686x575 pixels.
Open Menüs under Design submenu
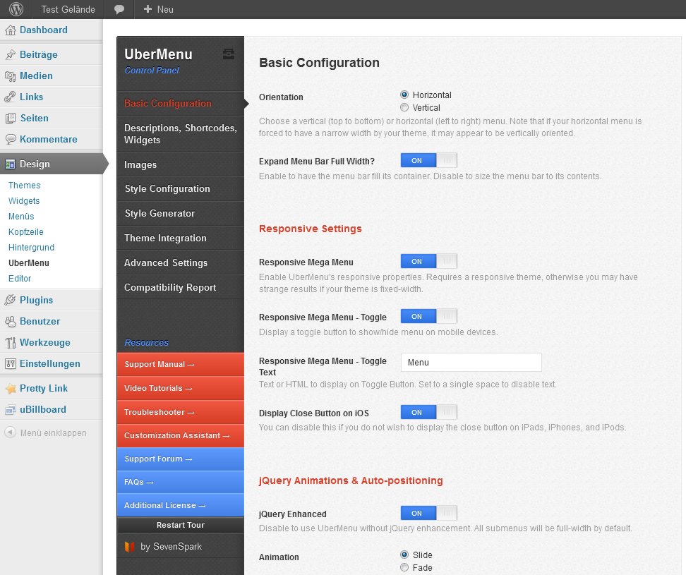pyautogui.click(x=21, y=217)
